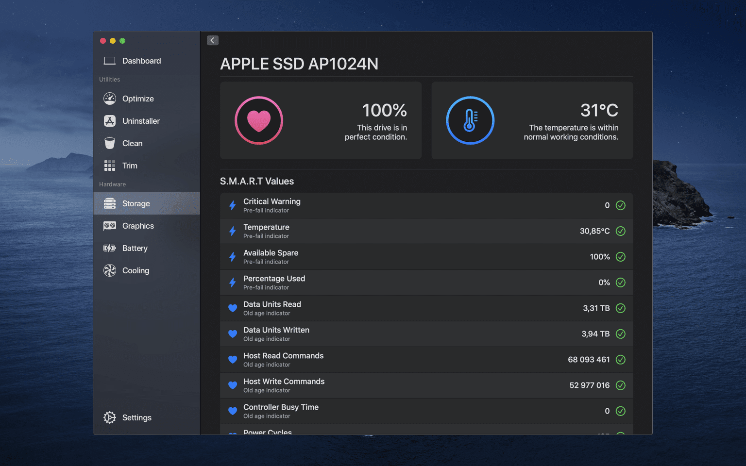The width and height of the screenshot is (746, 466).
Task: Open the Trim grid icon
Action: point(110,166)
